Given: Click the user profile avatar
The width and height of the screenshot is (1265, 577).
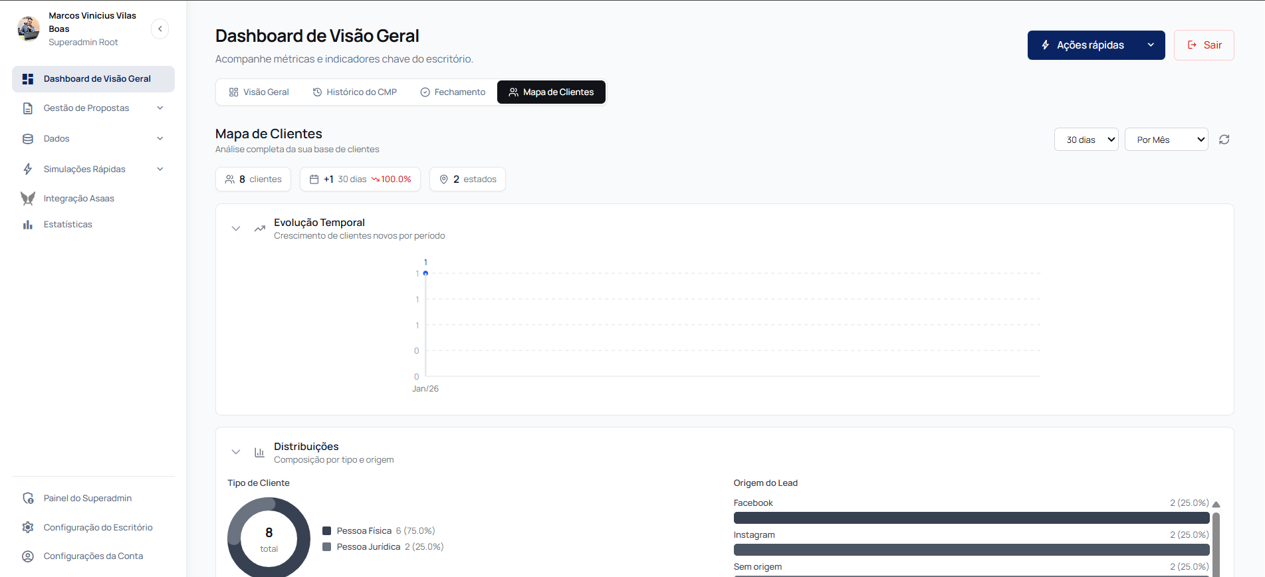Looking at the screenshot, I should click(29, 29).
